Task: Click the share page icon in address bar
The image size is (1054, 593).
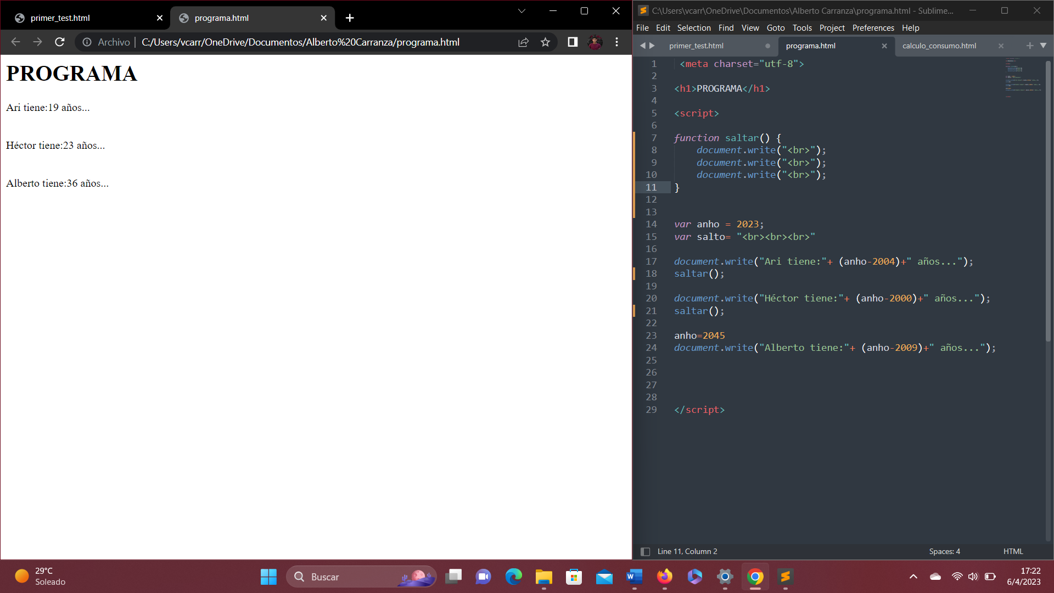Action: pos(523,42)
